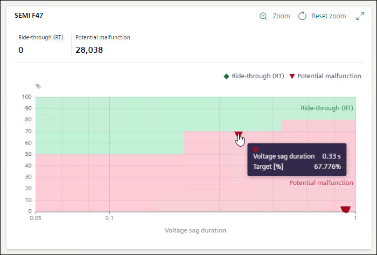Click the Reset zoom text label

tap(329, 16)
